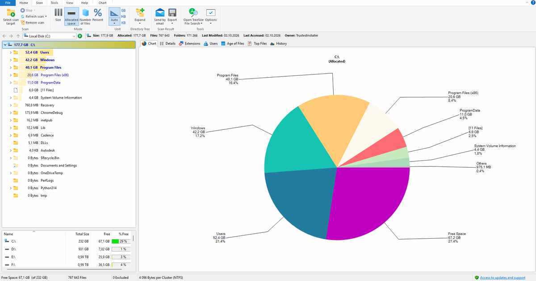This screenshot has width=536, height=281.
Task: Set unit to KB
Action: (123, 23)
